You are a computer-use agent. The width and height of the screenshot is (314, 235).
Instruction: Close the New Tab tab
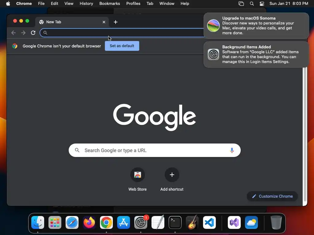[x=104, y=22]
